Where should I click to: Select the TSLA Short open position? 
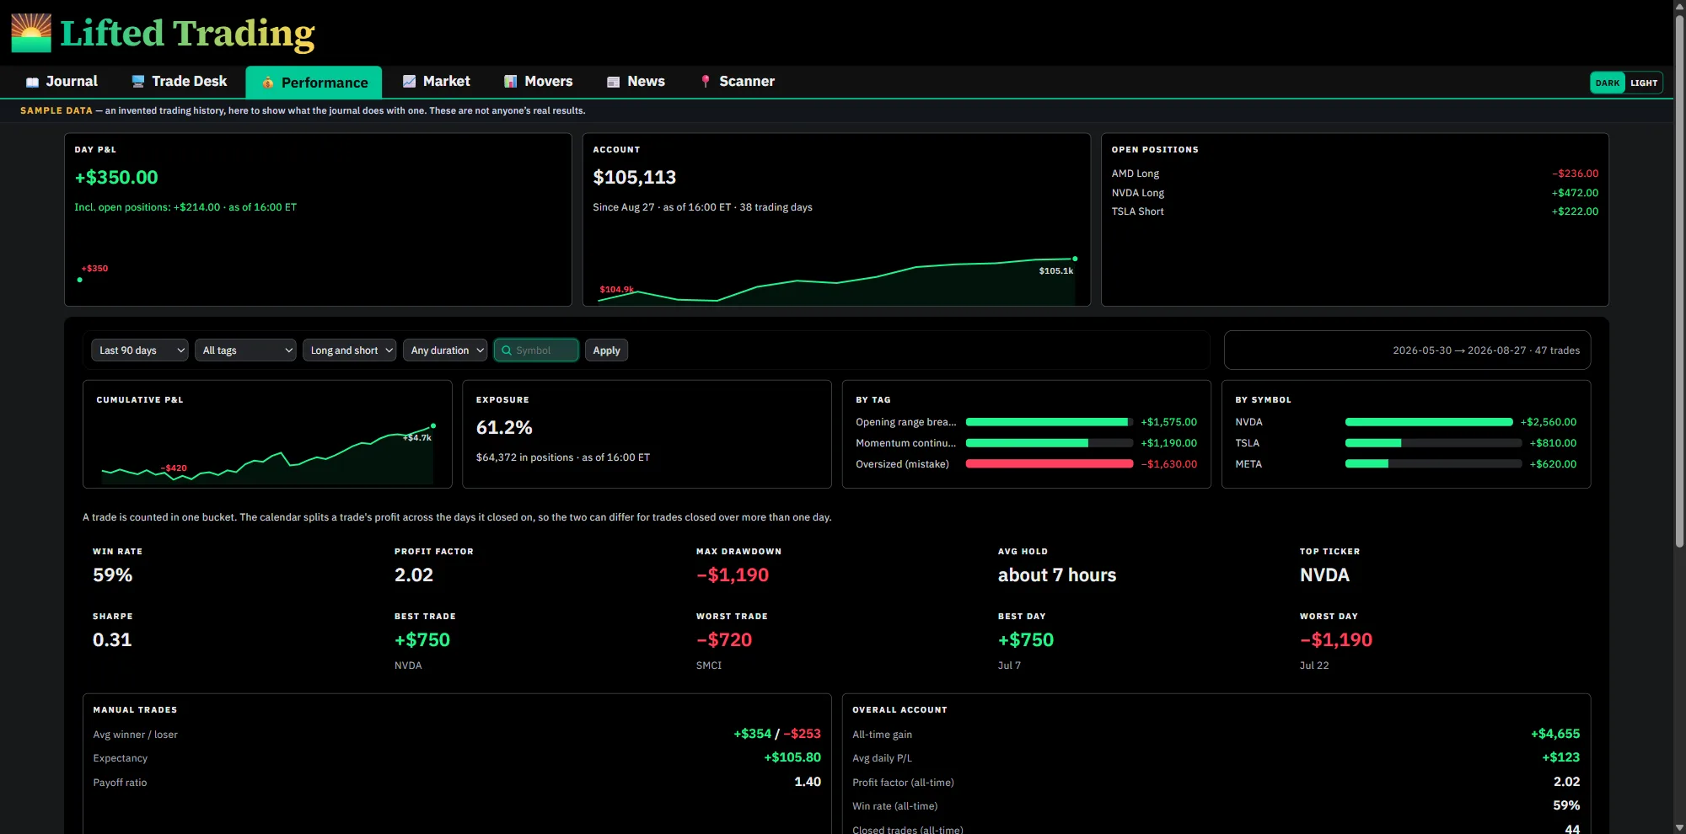[x=1355, y=211]
